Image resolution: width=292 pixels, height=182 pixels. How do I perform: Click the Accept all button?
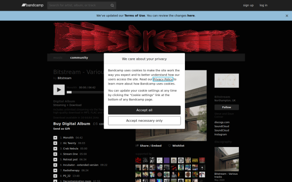145,110
